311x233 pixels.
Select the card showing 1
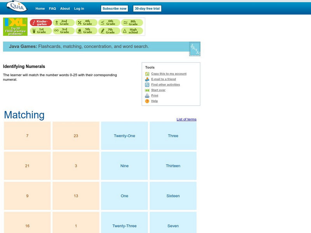76,223
